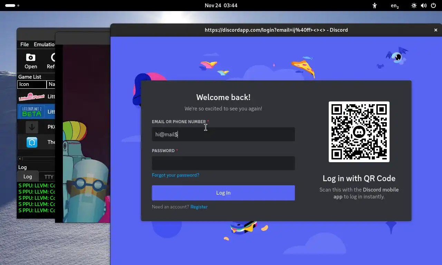The image size is (442, 265).
Task: Switch to the TTY tab
Action: pos(49,177)
